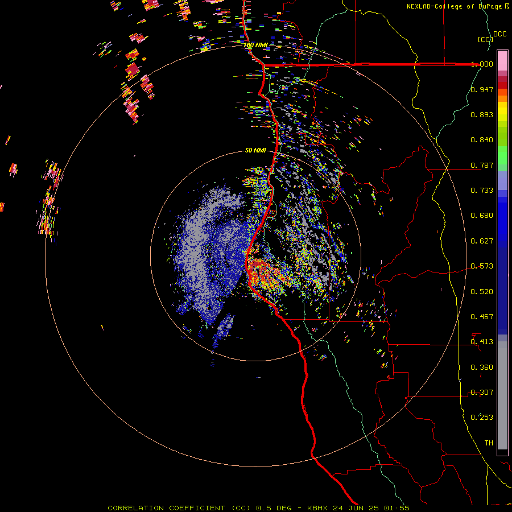
Task: Click the 0.253 scale value
Action: 482,418
